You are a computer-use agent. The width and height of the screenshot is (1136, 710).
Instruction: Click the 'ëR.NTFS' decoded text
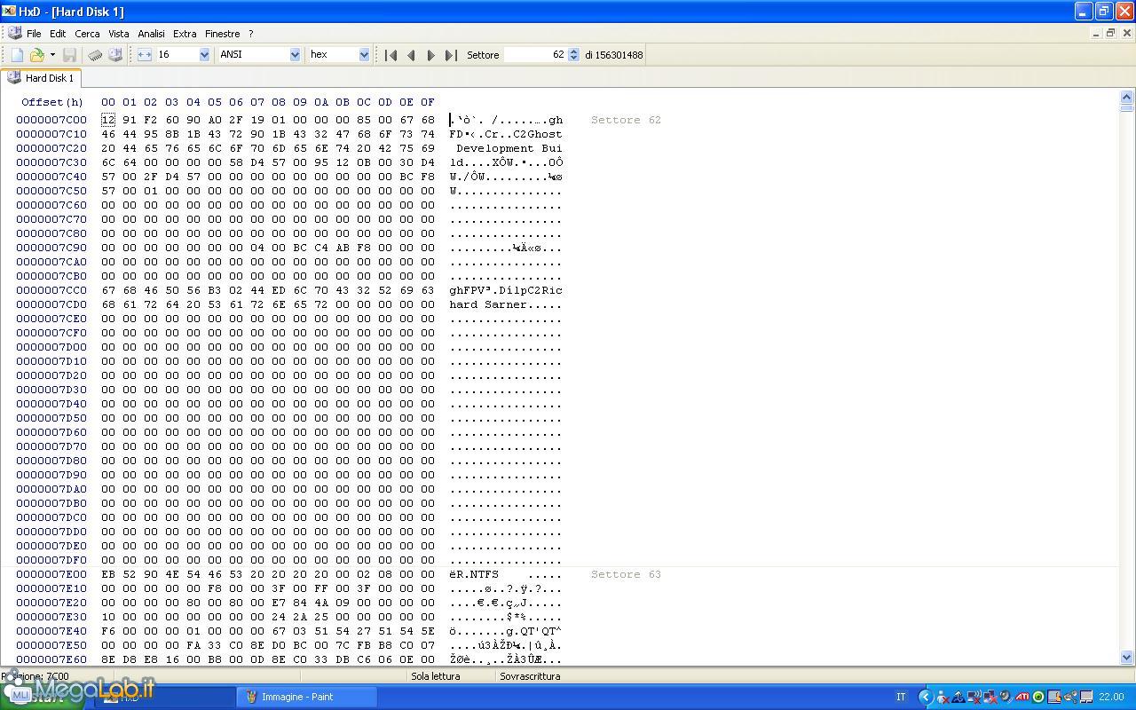[x=474, y=574]
